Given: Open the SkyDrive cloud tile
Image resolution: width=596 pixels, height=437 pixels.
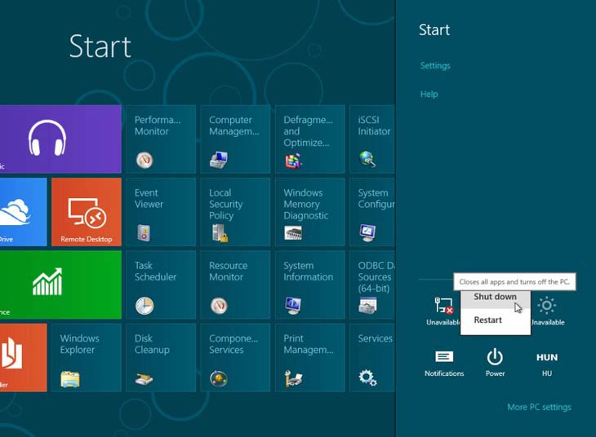Looking at the screenshot, I should click(23, 212).
